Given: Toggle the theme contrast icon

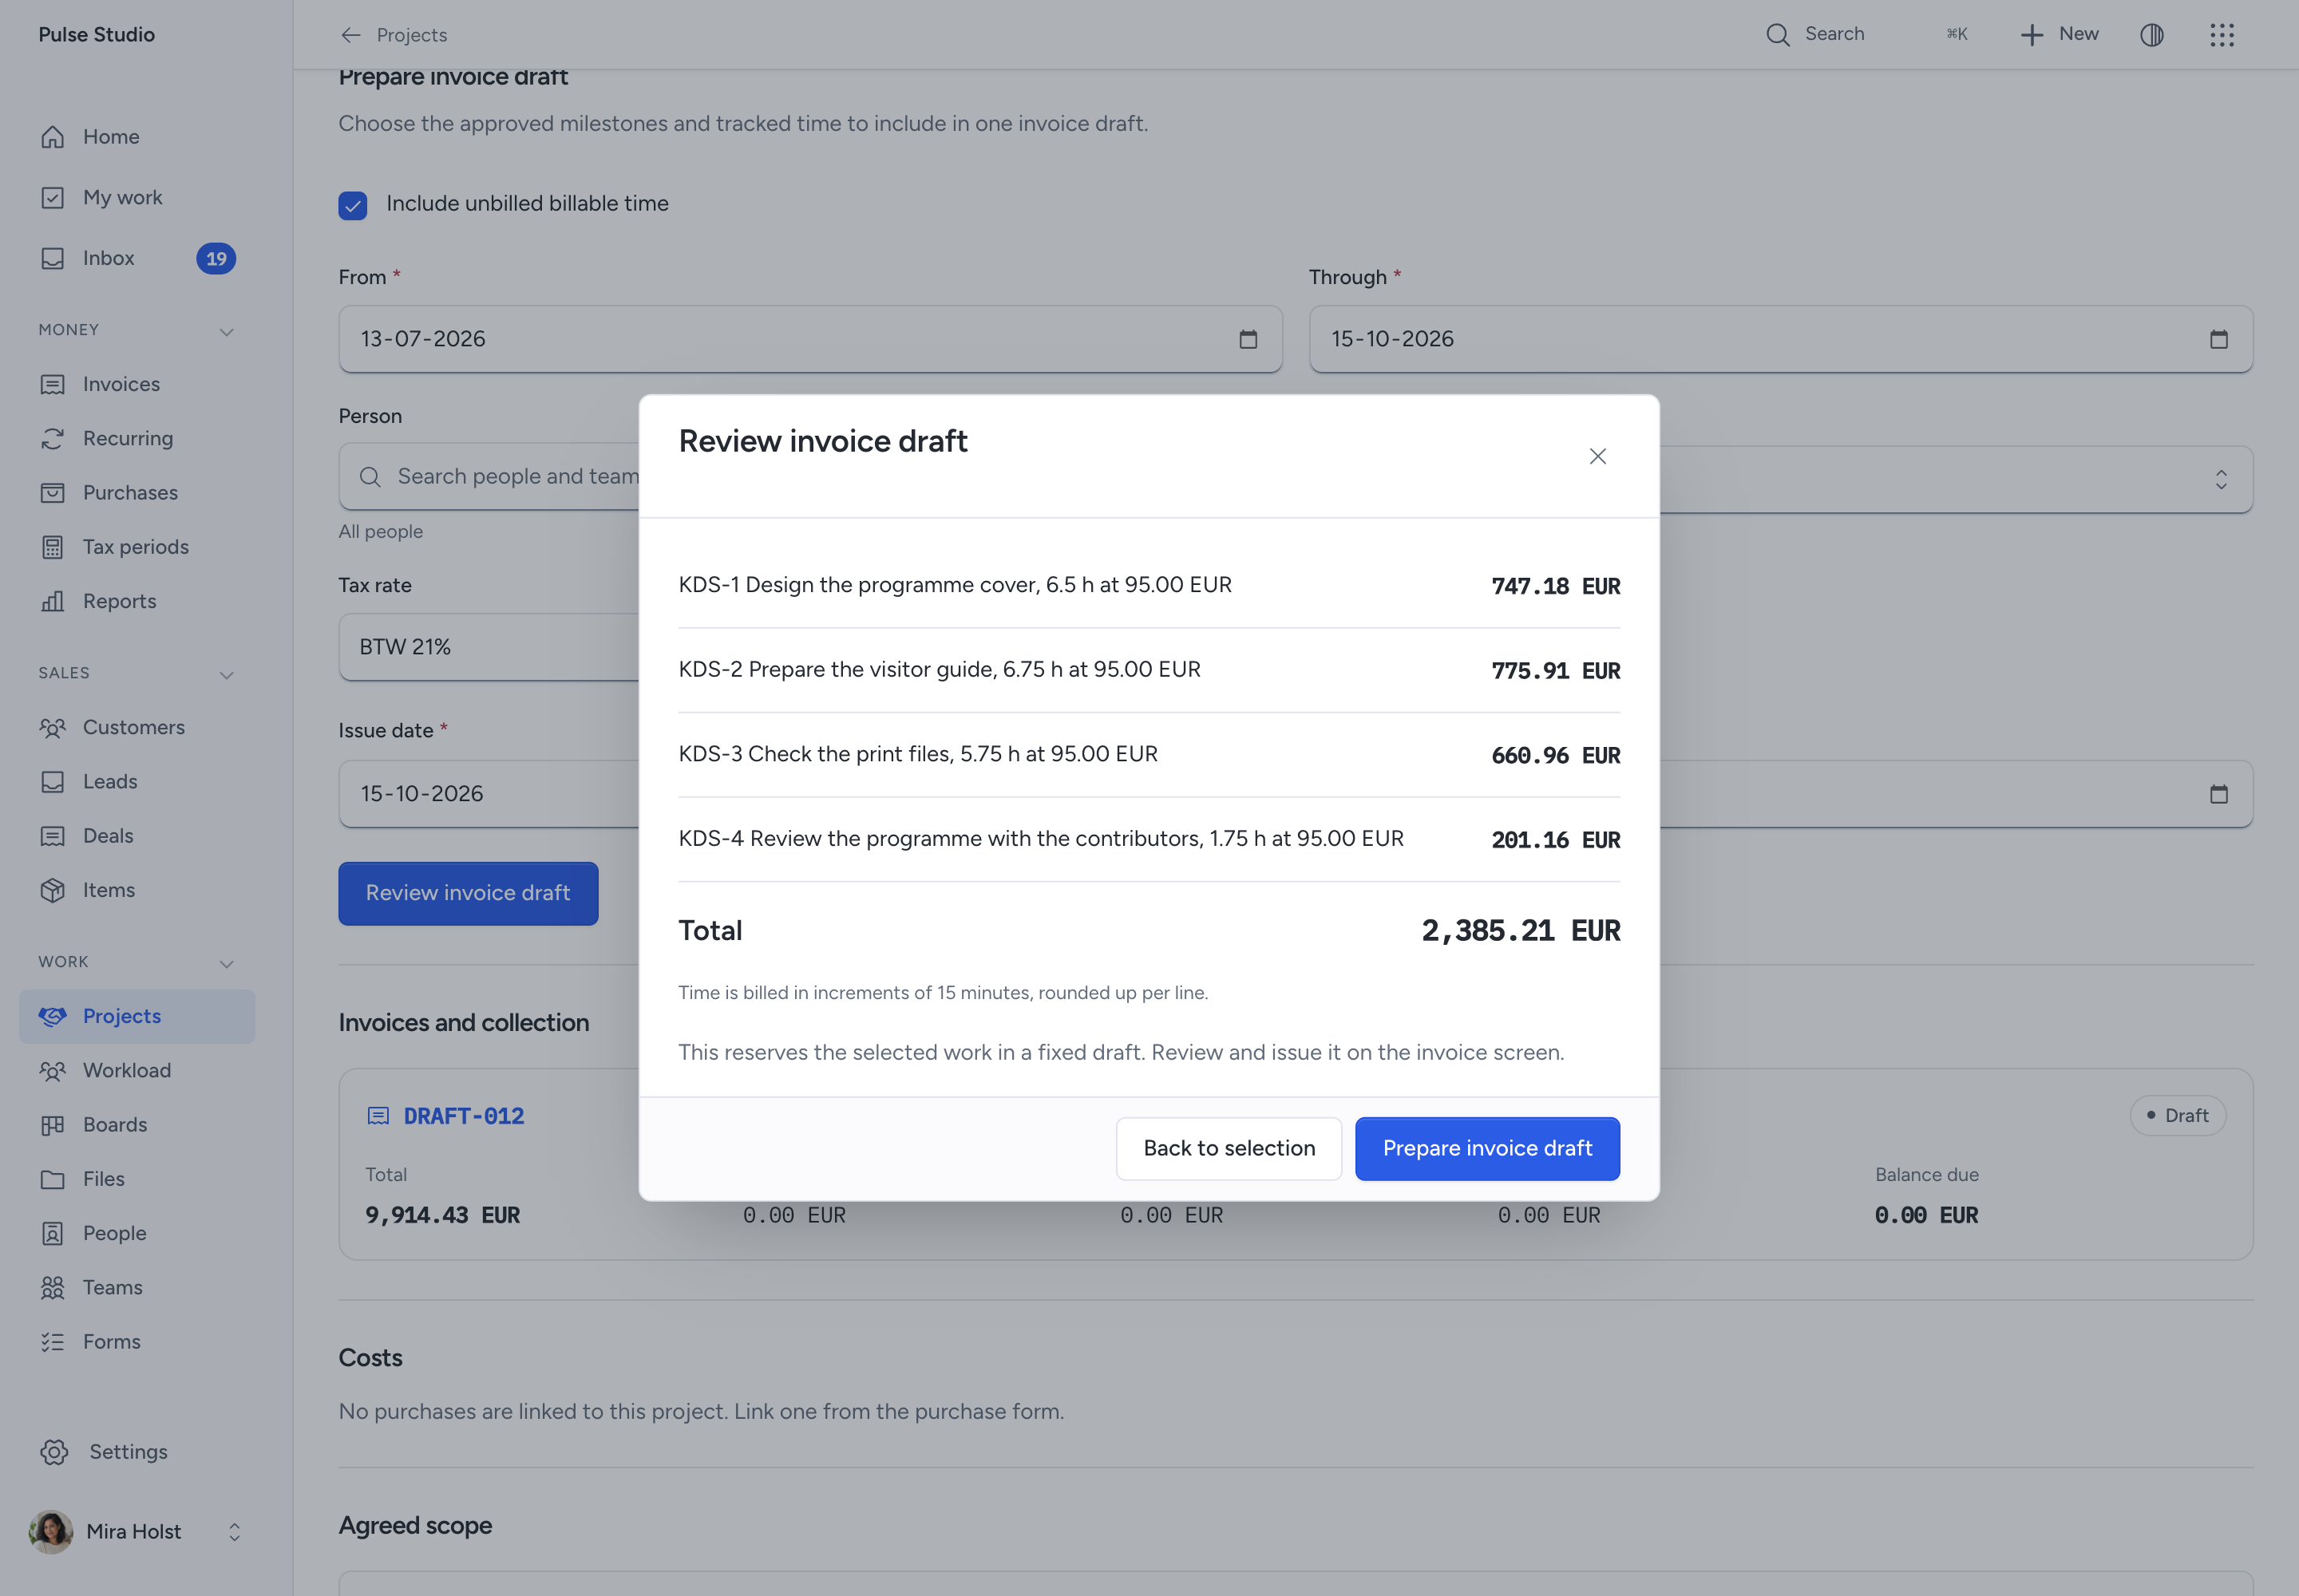Looking at the screenshot, I should [2151, 35].
